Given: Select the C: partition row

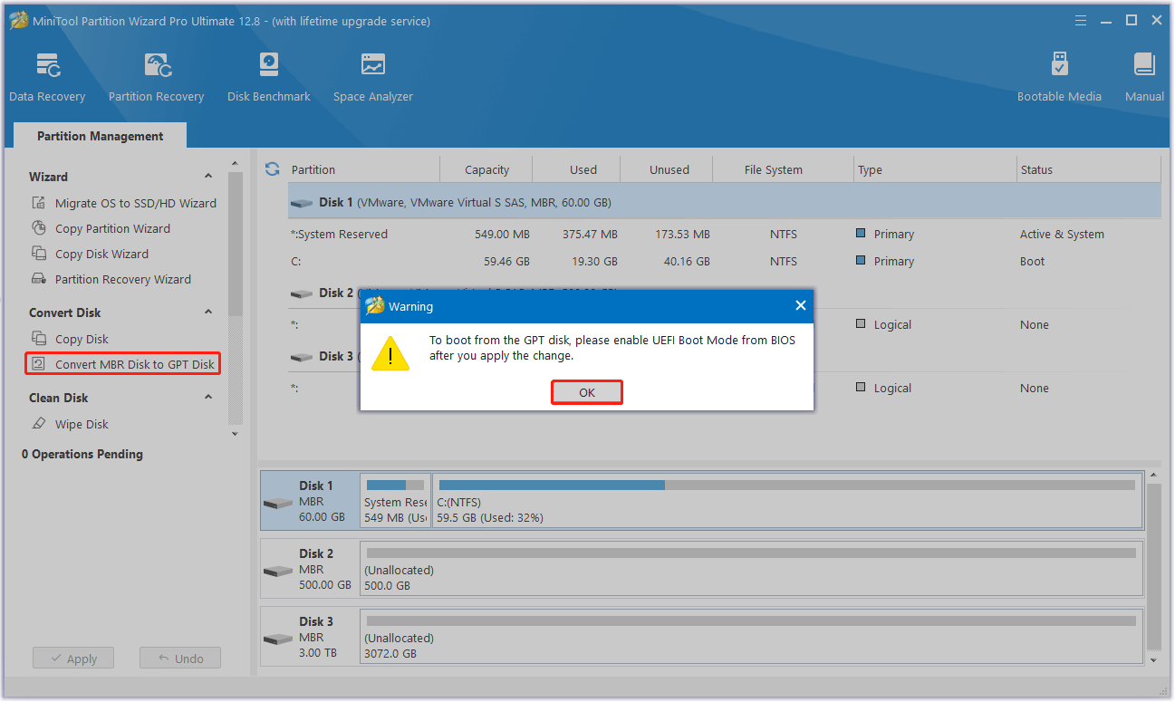Looking at the screenshot, I should click(x=725, y=261).
